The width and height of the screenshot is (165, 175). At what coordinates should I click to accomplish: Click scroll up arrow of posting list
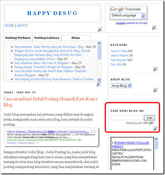pyautogui.click(x=99, y=43)
